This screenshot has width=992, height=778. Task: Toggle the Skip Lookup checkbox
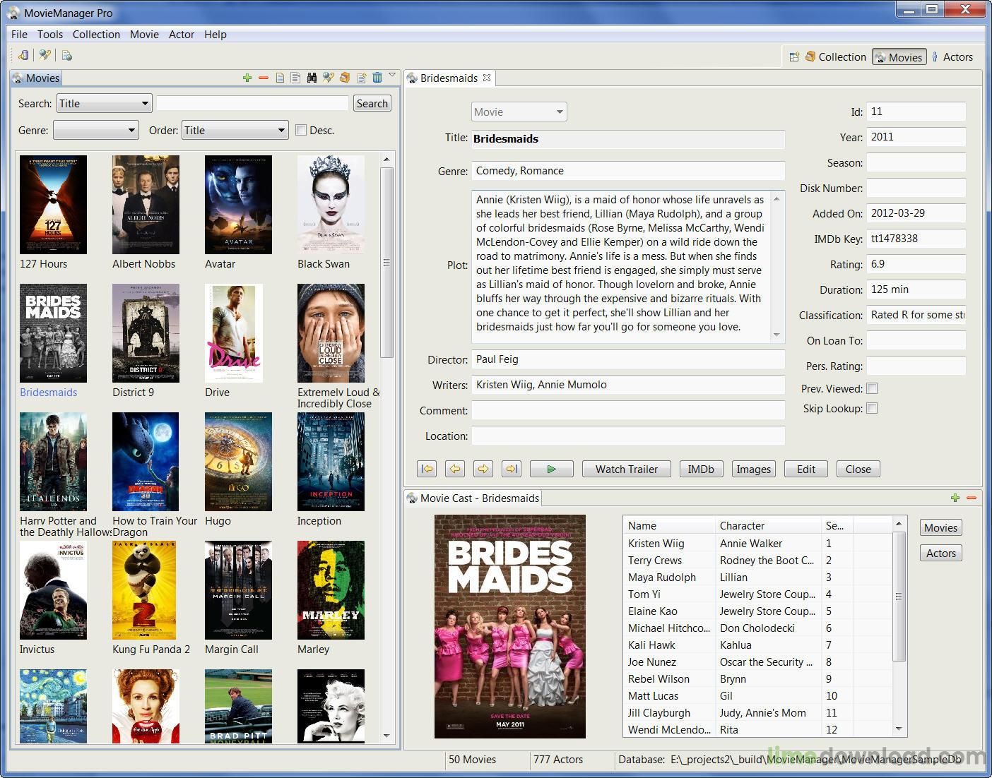pyautogui.click(x=873, y=408)
